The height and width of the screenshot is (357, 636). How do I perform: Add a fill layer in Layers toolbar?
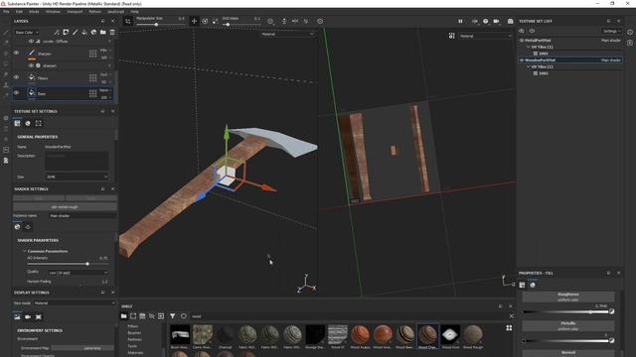tap(84, 32)
